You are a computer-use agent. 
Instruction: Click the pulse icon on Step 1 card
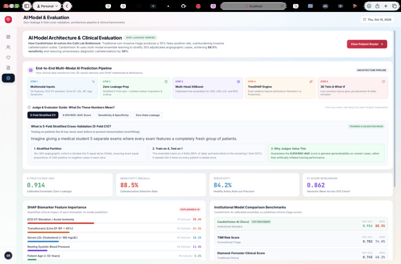click(x=94, y=82)
